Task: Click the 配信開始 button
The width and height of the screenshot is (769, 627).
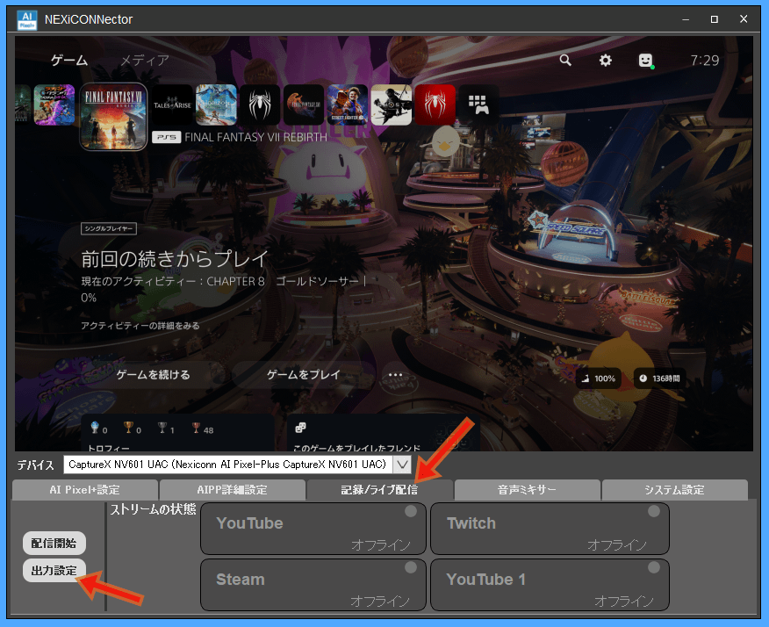Action: [54, 543]
